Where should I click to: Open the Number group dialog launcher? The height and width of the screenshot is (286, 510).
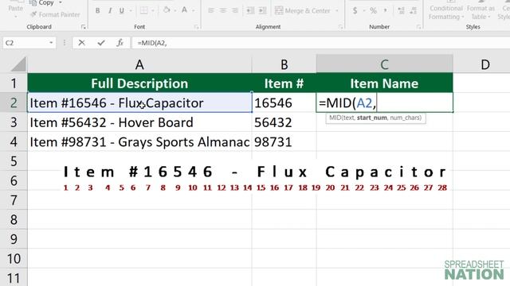[418, 27]
